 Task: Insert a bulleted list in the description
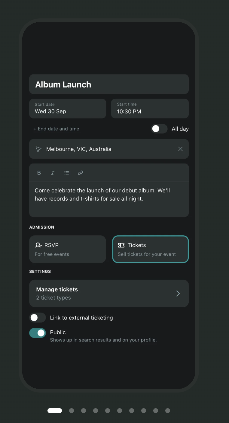click(67, 173)
